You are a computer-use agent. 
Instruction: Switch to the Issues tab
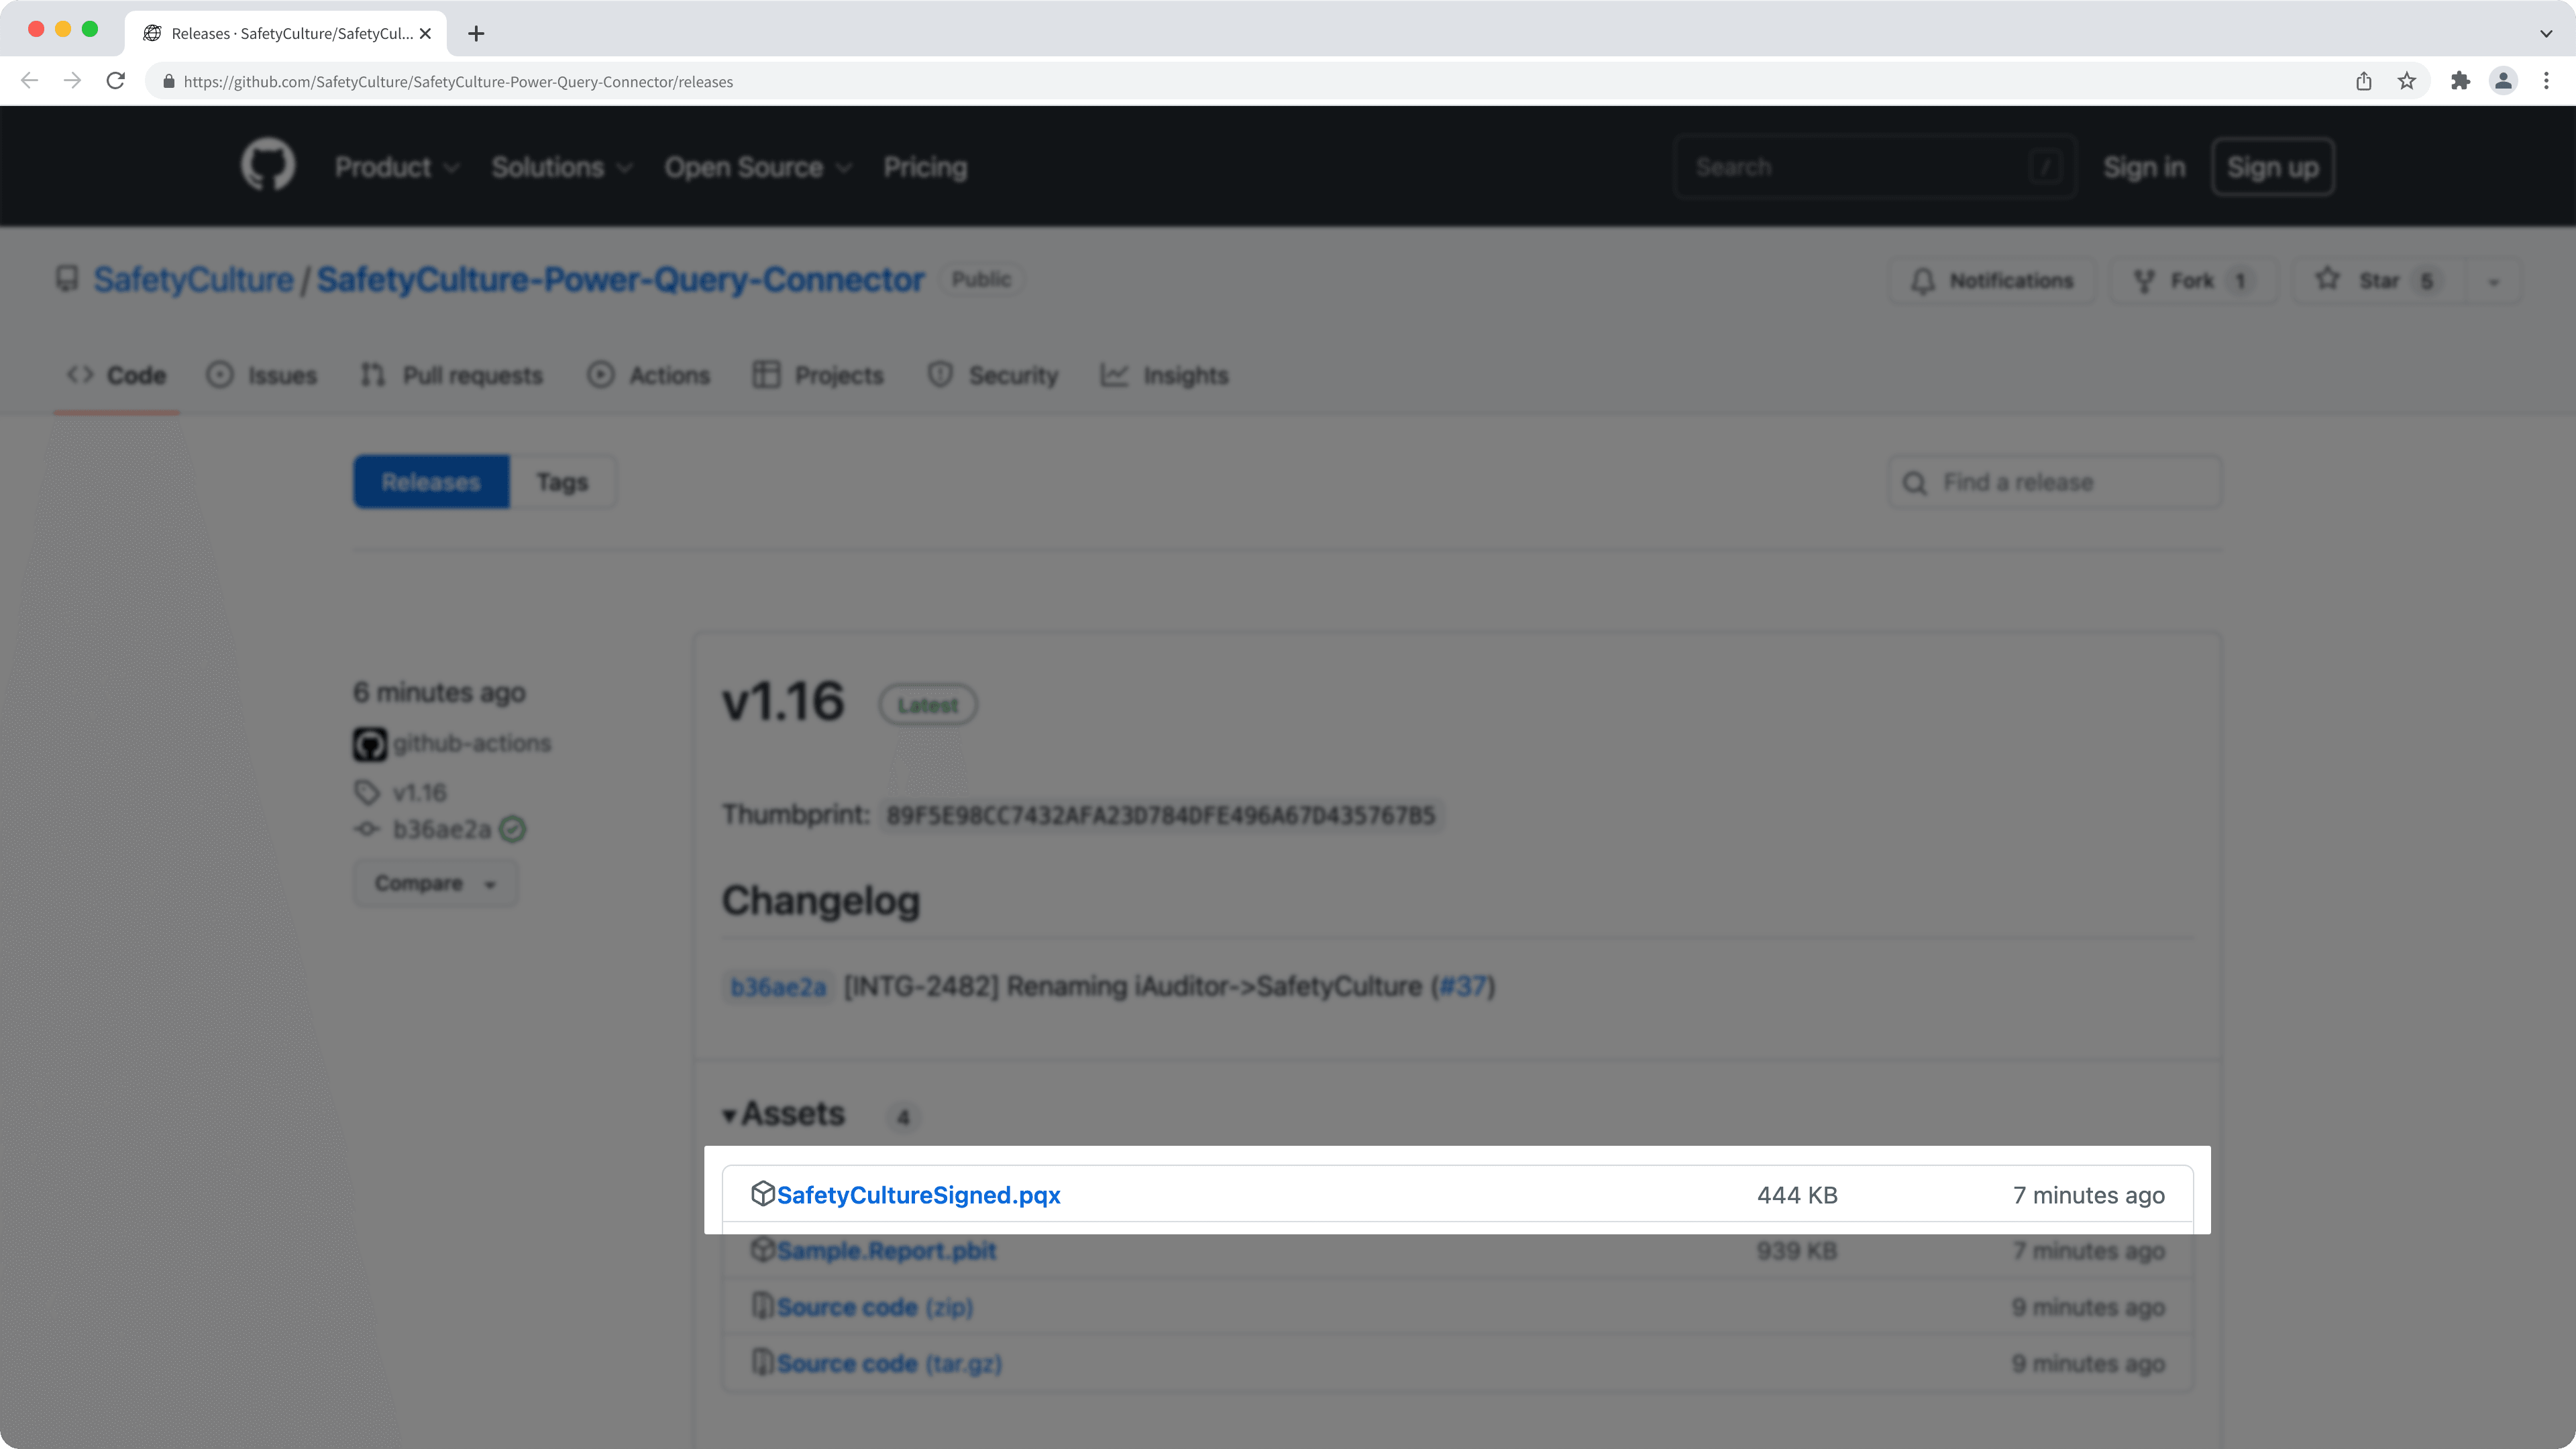click(261, 375)
